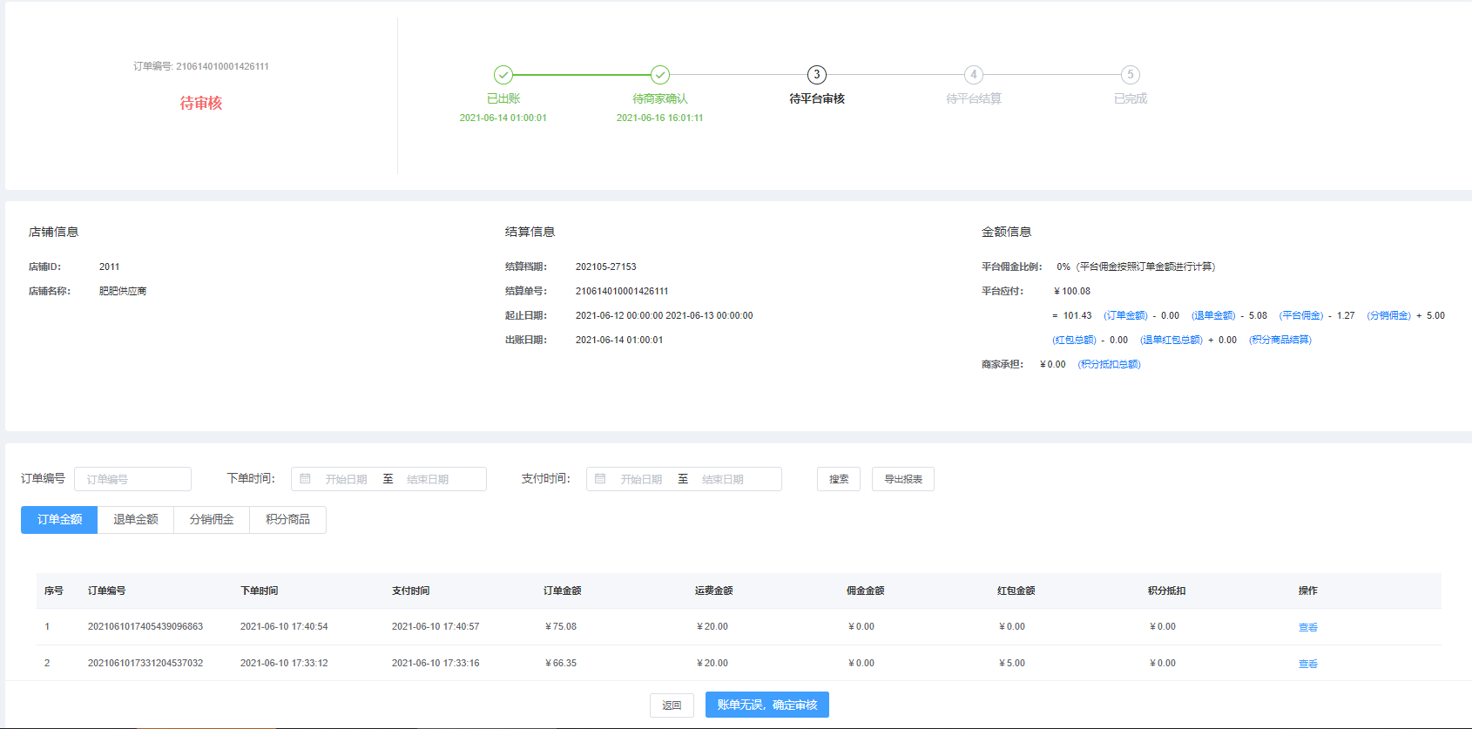Confirm with 账单无误，确定审核 button
The height and width of the screenshot is (729, 1472).
(766, 705)
